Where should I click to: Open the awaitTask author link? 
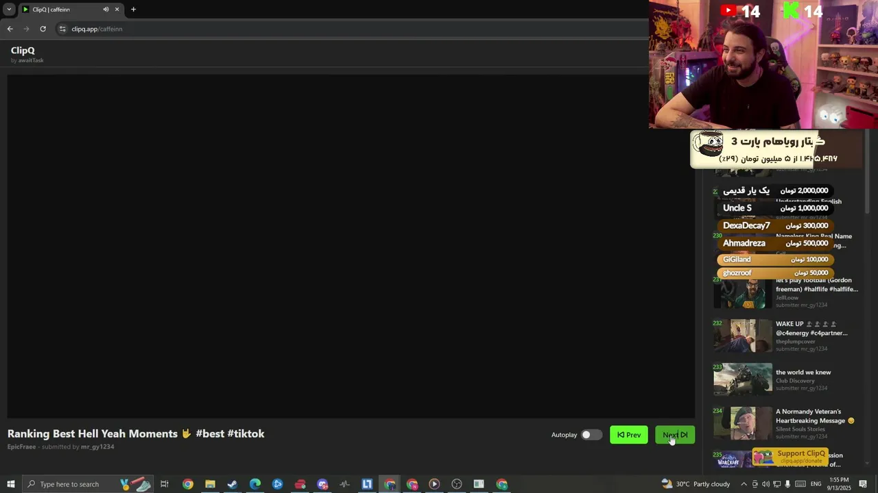tap(31, 60)
